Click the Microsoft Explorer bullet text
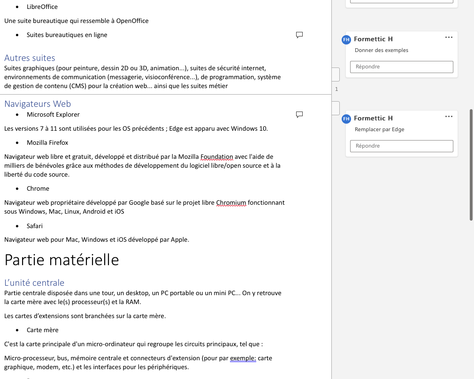474x379 pixels. tap(53, 115)
